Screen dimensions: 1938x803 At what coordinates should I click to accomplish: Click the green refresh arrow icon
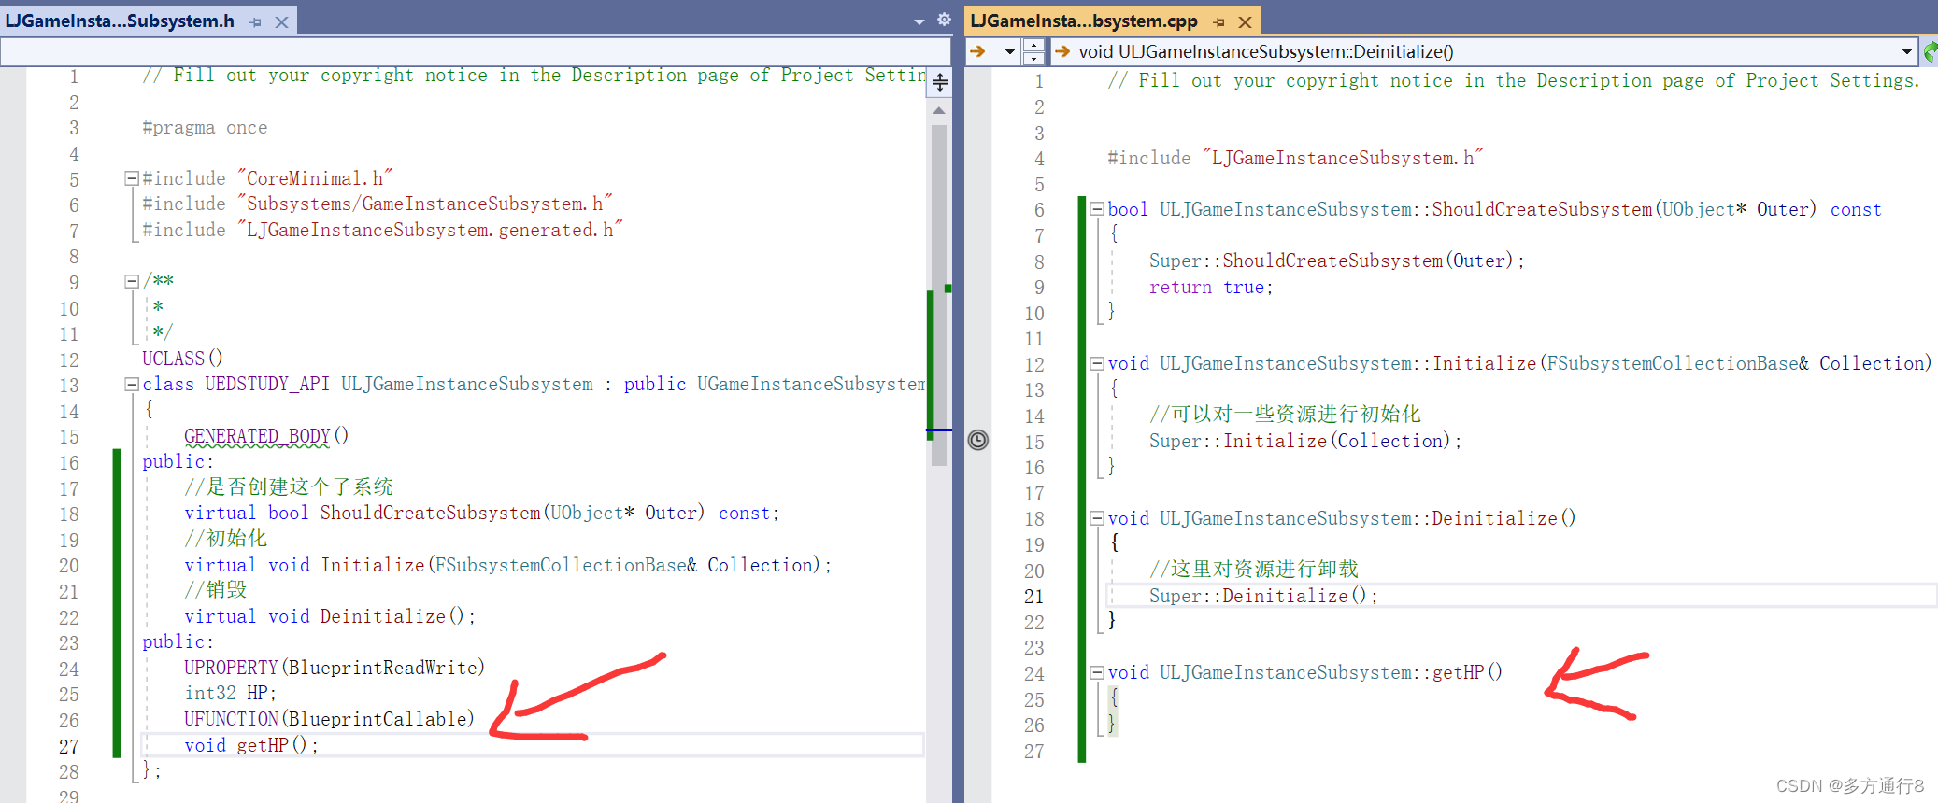click(1930, 51)
